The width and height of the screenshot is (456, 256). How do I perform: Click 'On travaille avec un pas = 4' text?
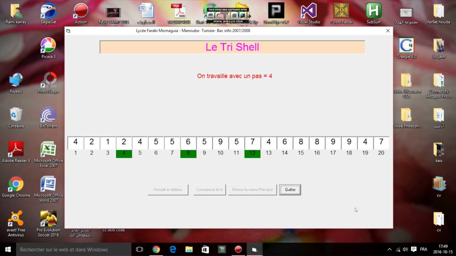(x=235, y=76)
